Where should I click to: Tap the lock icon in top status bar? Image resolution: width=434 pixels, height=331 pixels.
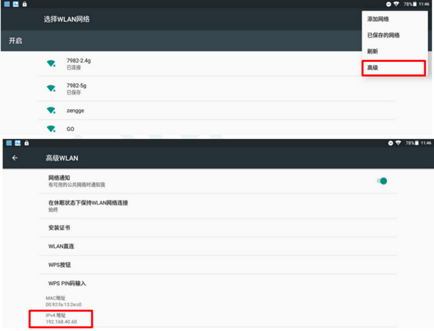[x=24, y=4]
